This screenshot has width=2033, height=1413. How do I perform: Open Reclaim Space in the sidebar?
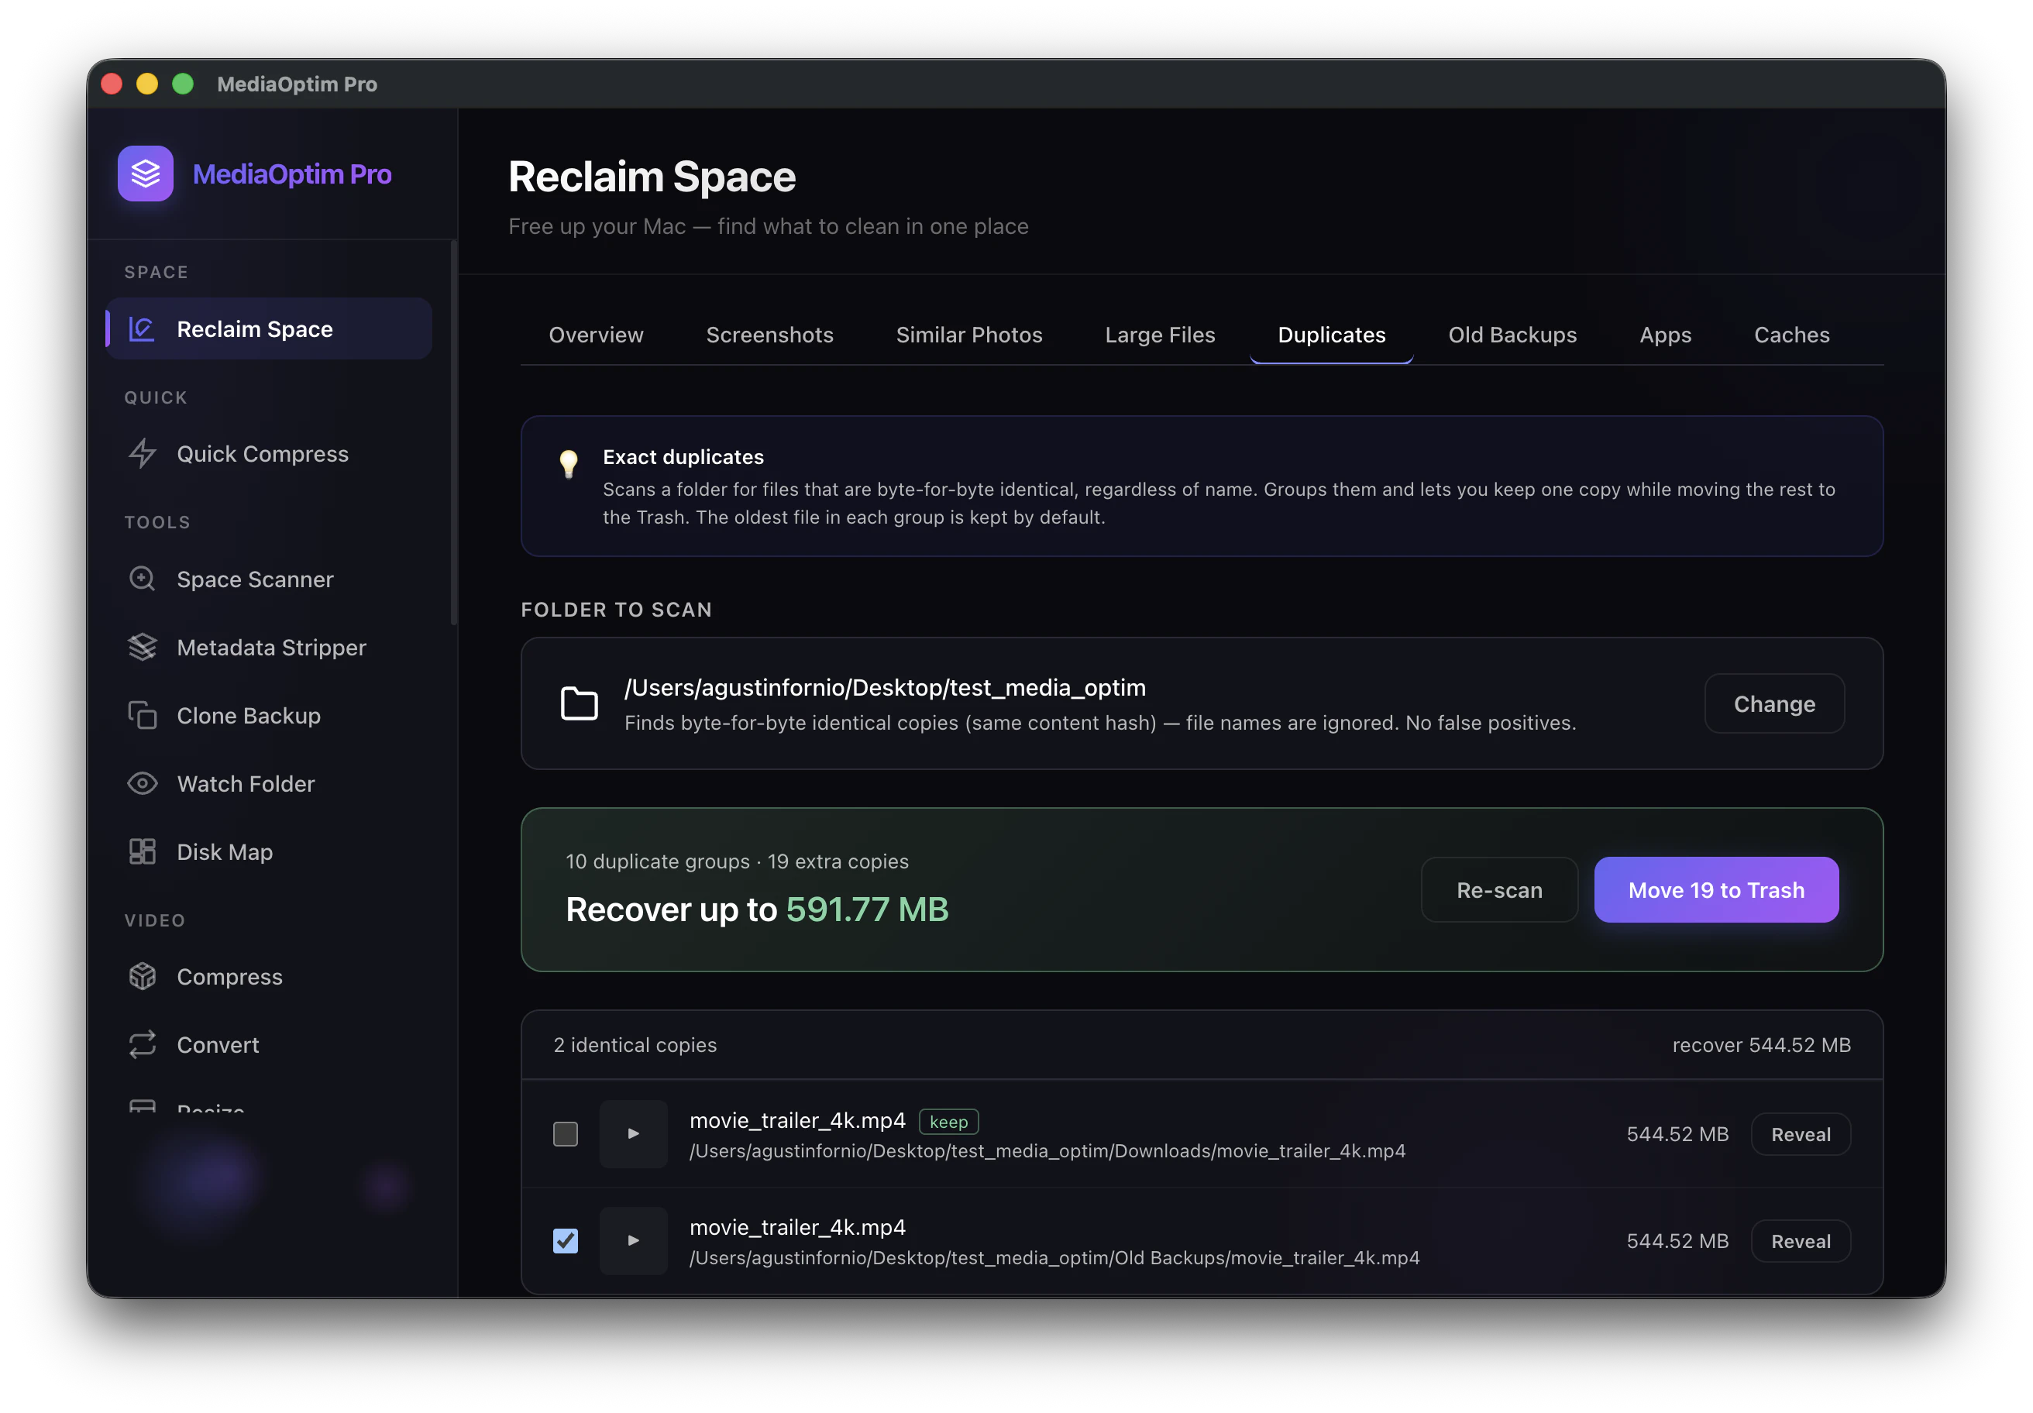(269, 329)
